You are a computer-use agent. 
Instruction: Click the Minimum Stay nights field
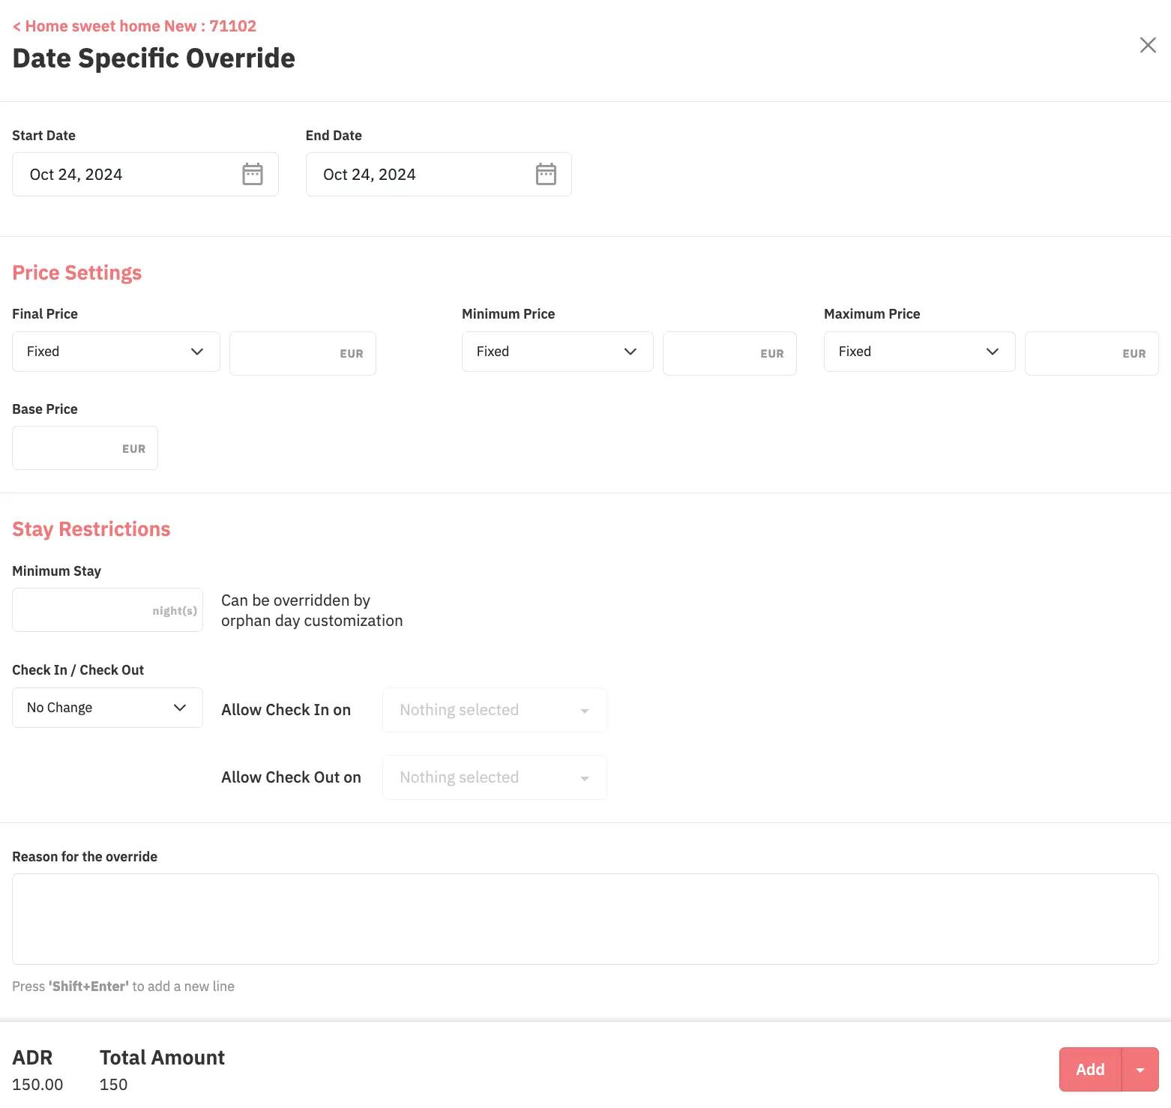click(107, 610)
